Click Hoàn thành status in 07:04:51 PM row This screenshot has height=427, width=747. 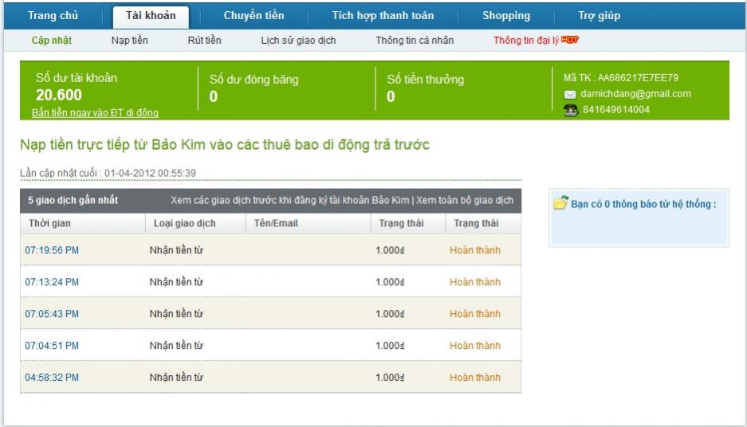tap(475, 346)
